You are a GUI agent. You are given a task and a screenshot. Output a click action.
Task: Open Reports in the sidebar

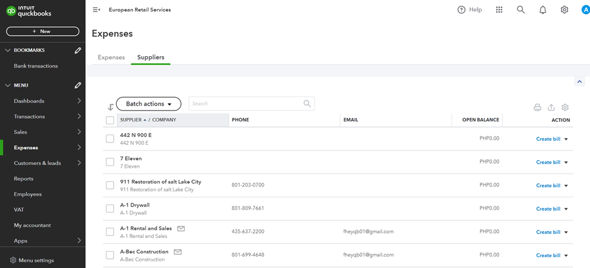pyautogui.click(x=24, y=179)
